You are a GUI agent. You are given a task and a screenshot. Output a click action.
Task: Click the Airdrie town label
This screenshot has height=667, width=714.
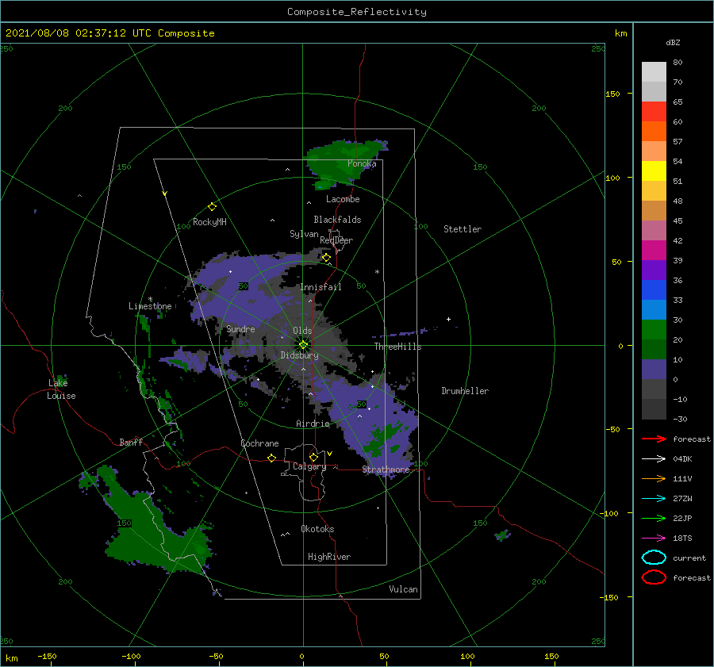coord(313,424)
